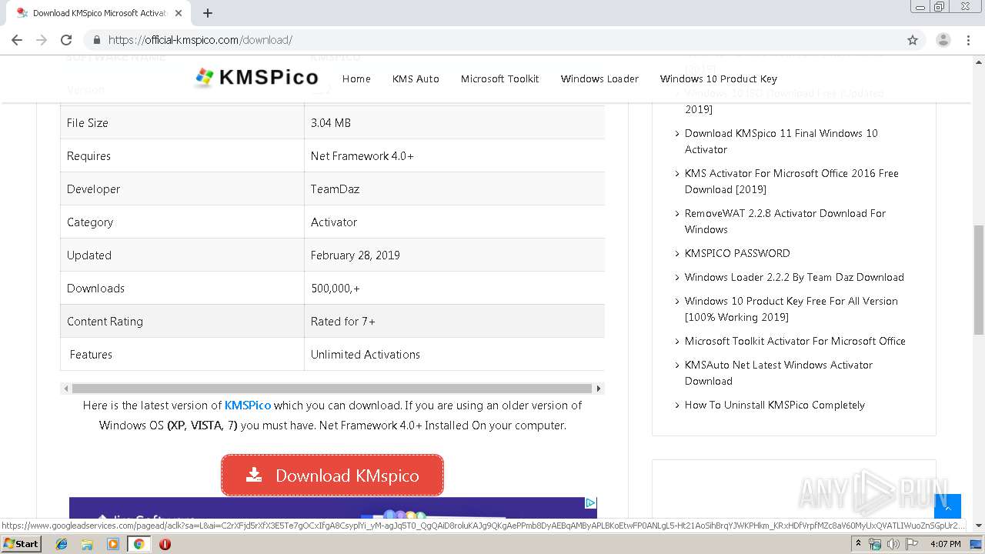Open Chrome profile avatar

[x=943, y=40]
